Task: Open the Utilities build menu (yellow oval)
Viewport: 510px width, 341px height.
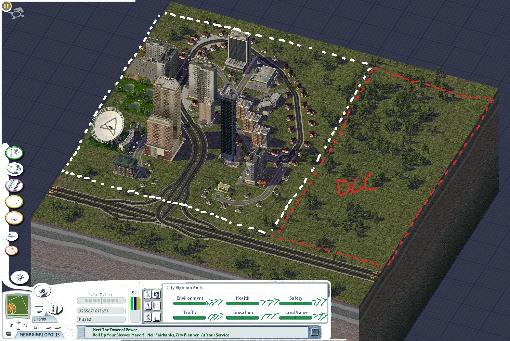Action: pyautogui.click(x=14, y=202)
